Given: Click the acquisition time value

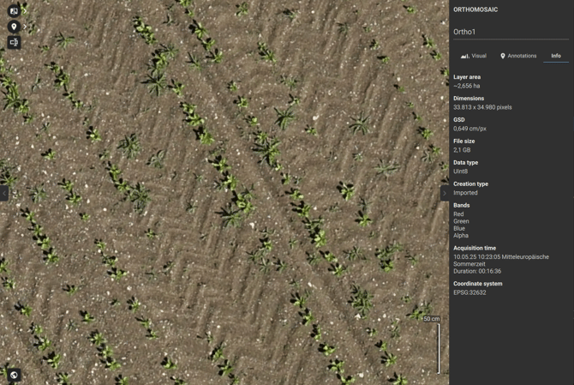Looking at the screenshot, I should tap(500, 256).
